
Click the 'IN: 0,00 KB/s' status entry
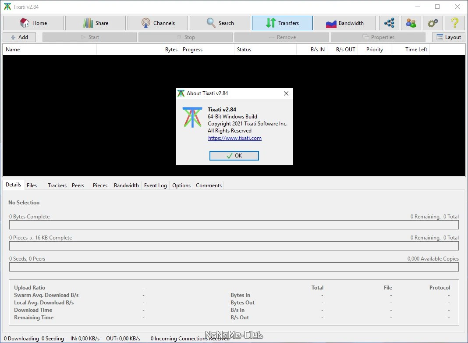tap(85, 339)
